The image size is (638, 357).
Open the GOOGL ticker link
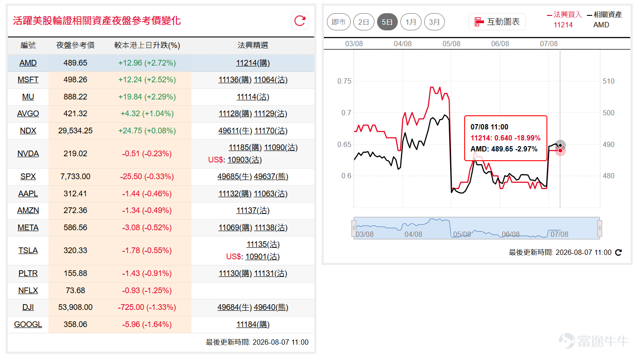[x=28, y=324]
